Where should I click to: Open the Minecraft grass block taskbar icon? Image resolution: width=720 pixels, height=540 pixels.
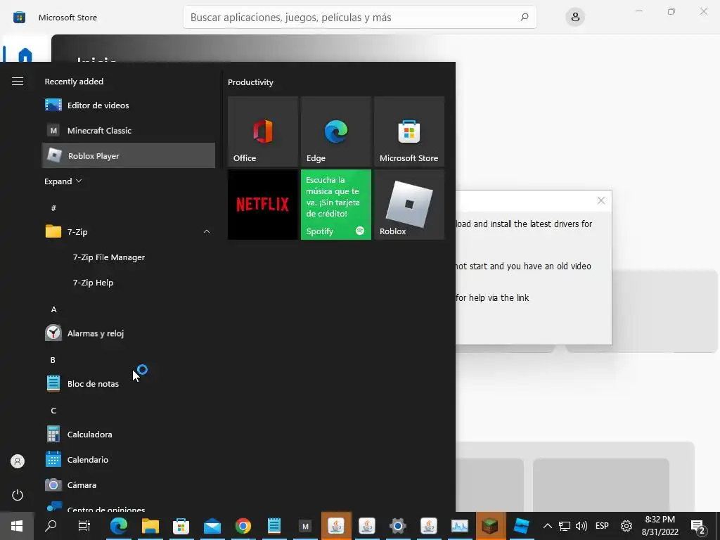(490, 526)
